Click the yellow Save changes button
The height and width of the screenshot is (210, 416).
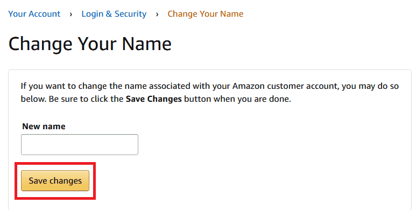point(55,180)
